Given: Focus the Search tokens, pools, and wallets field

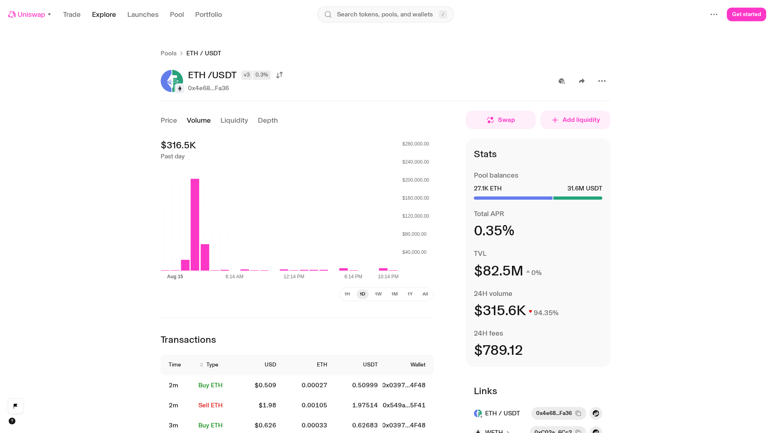Looking at the screenshot, I should tap(385, 14).
